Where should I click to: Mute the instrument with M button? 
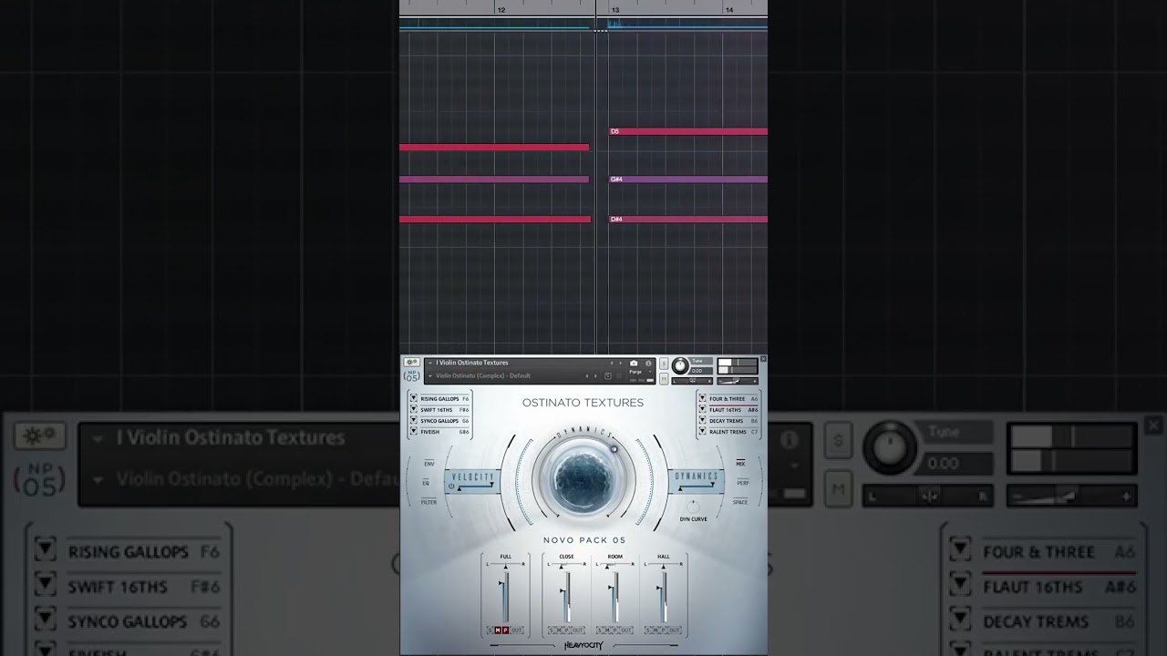coord(664,379)
